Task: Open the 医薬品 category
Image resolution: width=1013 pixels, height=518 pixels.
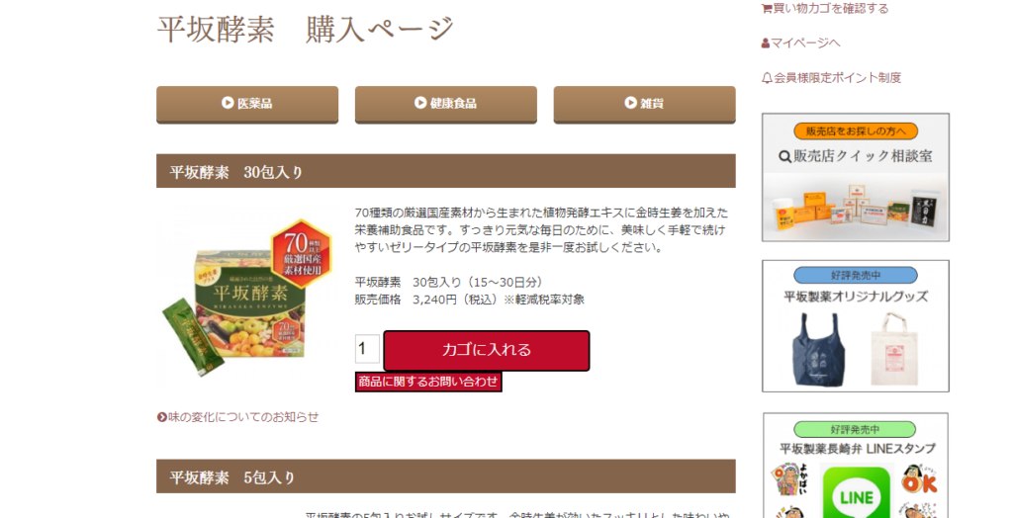Action: click(x=247, y=104)
